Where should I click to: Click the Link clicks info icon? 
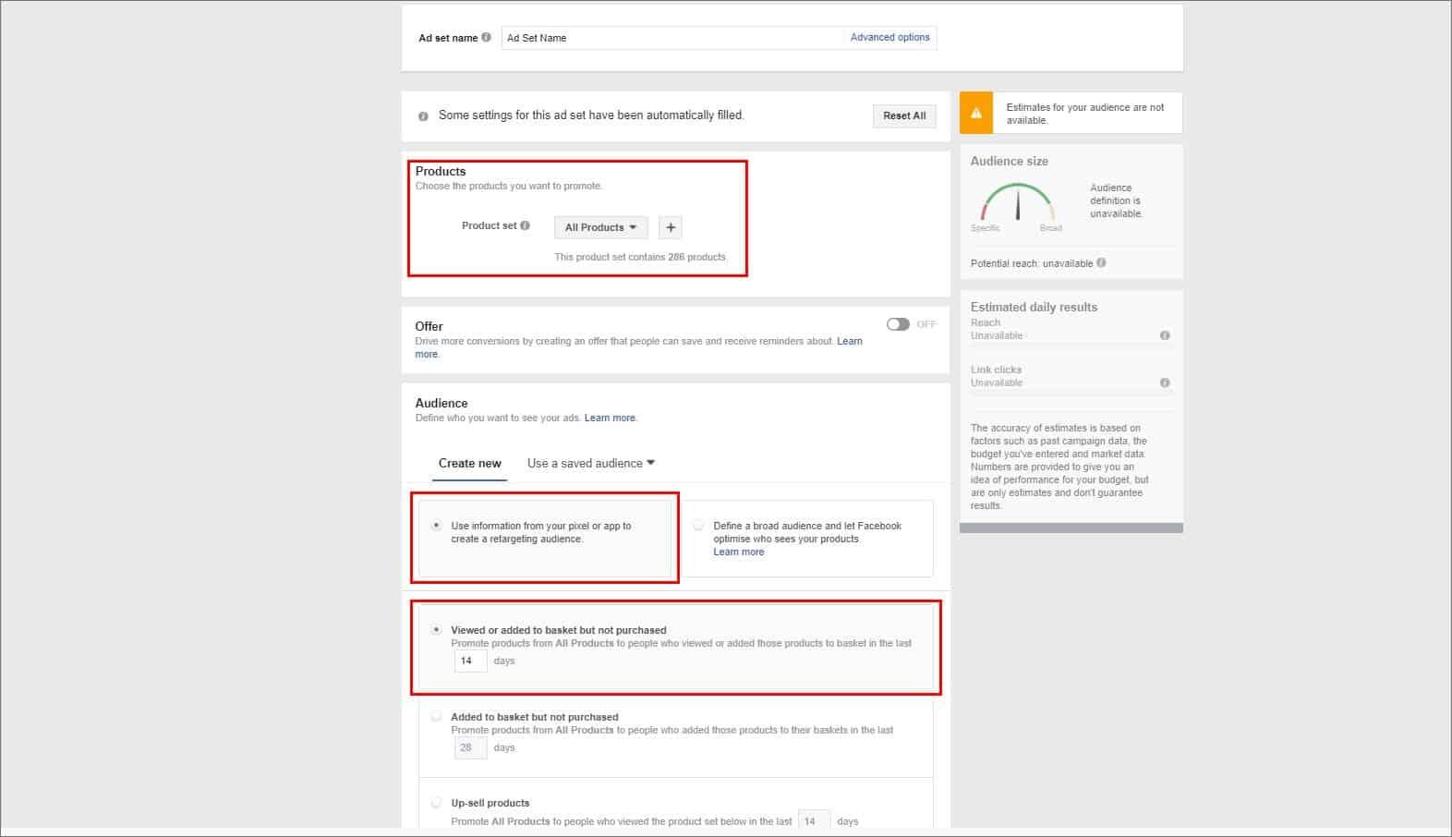[1165, 382]
